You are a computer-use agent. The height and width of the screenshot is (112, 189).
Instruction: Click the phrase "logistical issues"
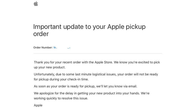pyautogui.click(x=104, y=74)
